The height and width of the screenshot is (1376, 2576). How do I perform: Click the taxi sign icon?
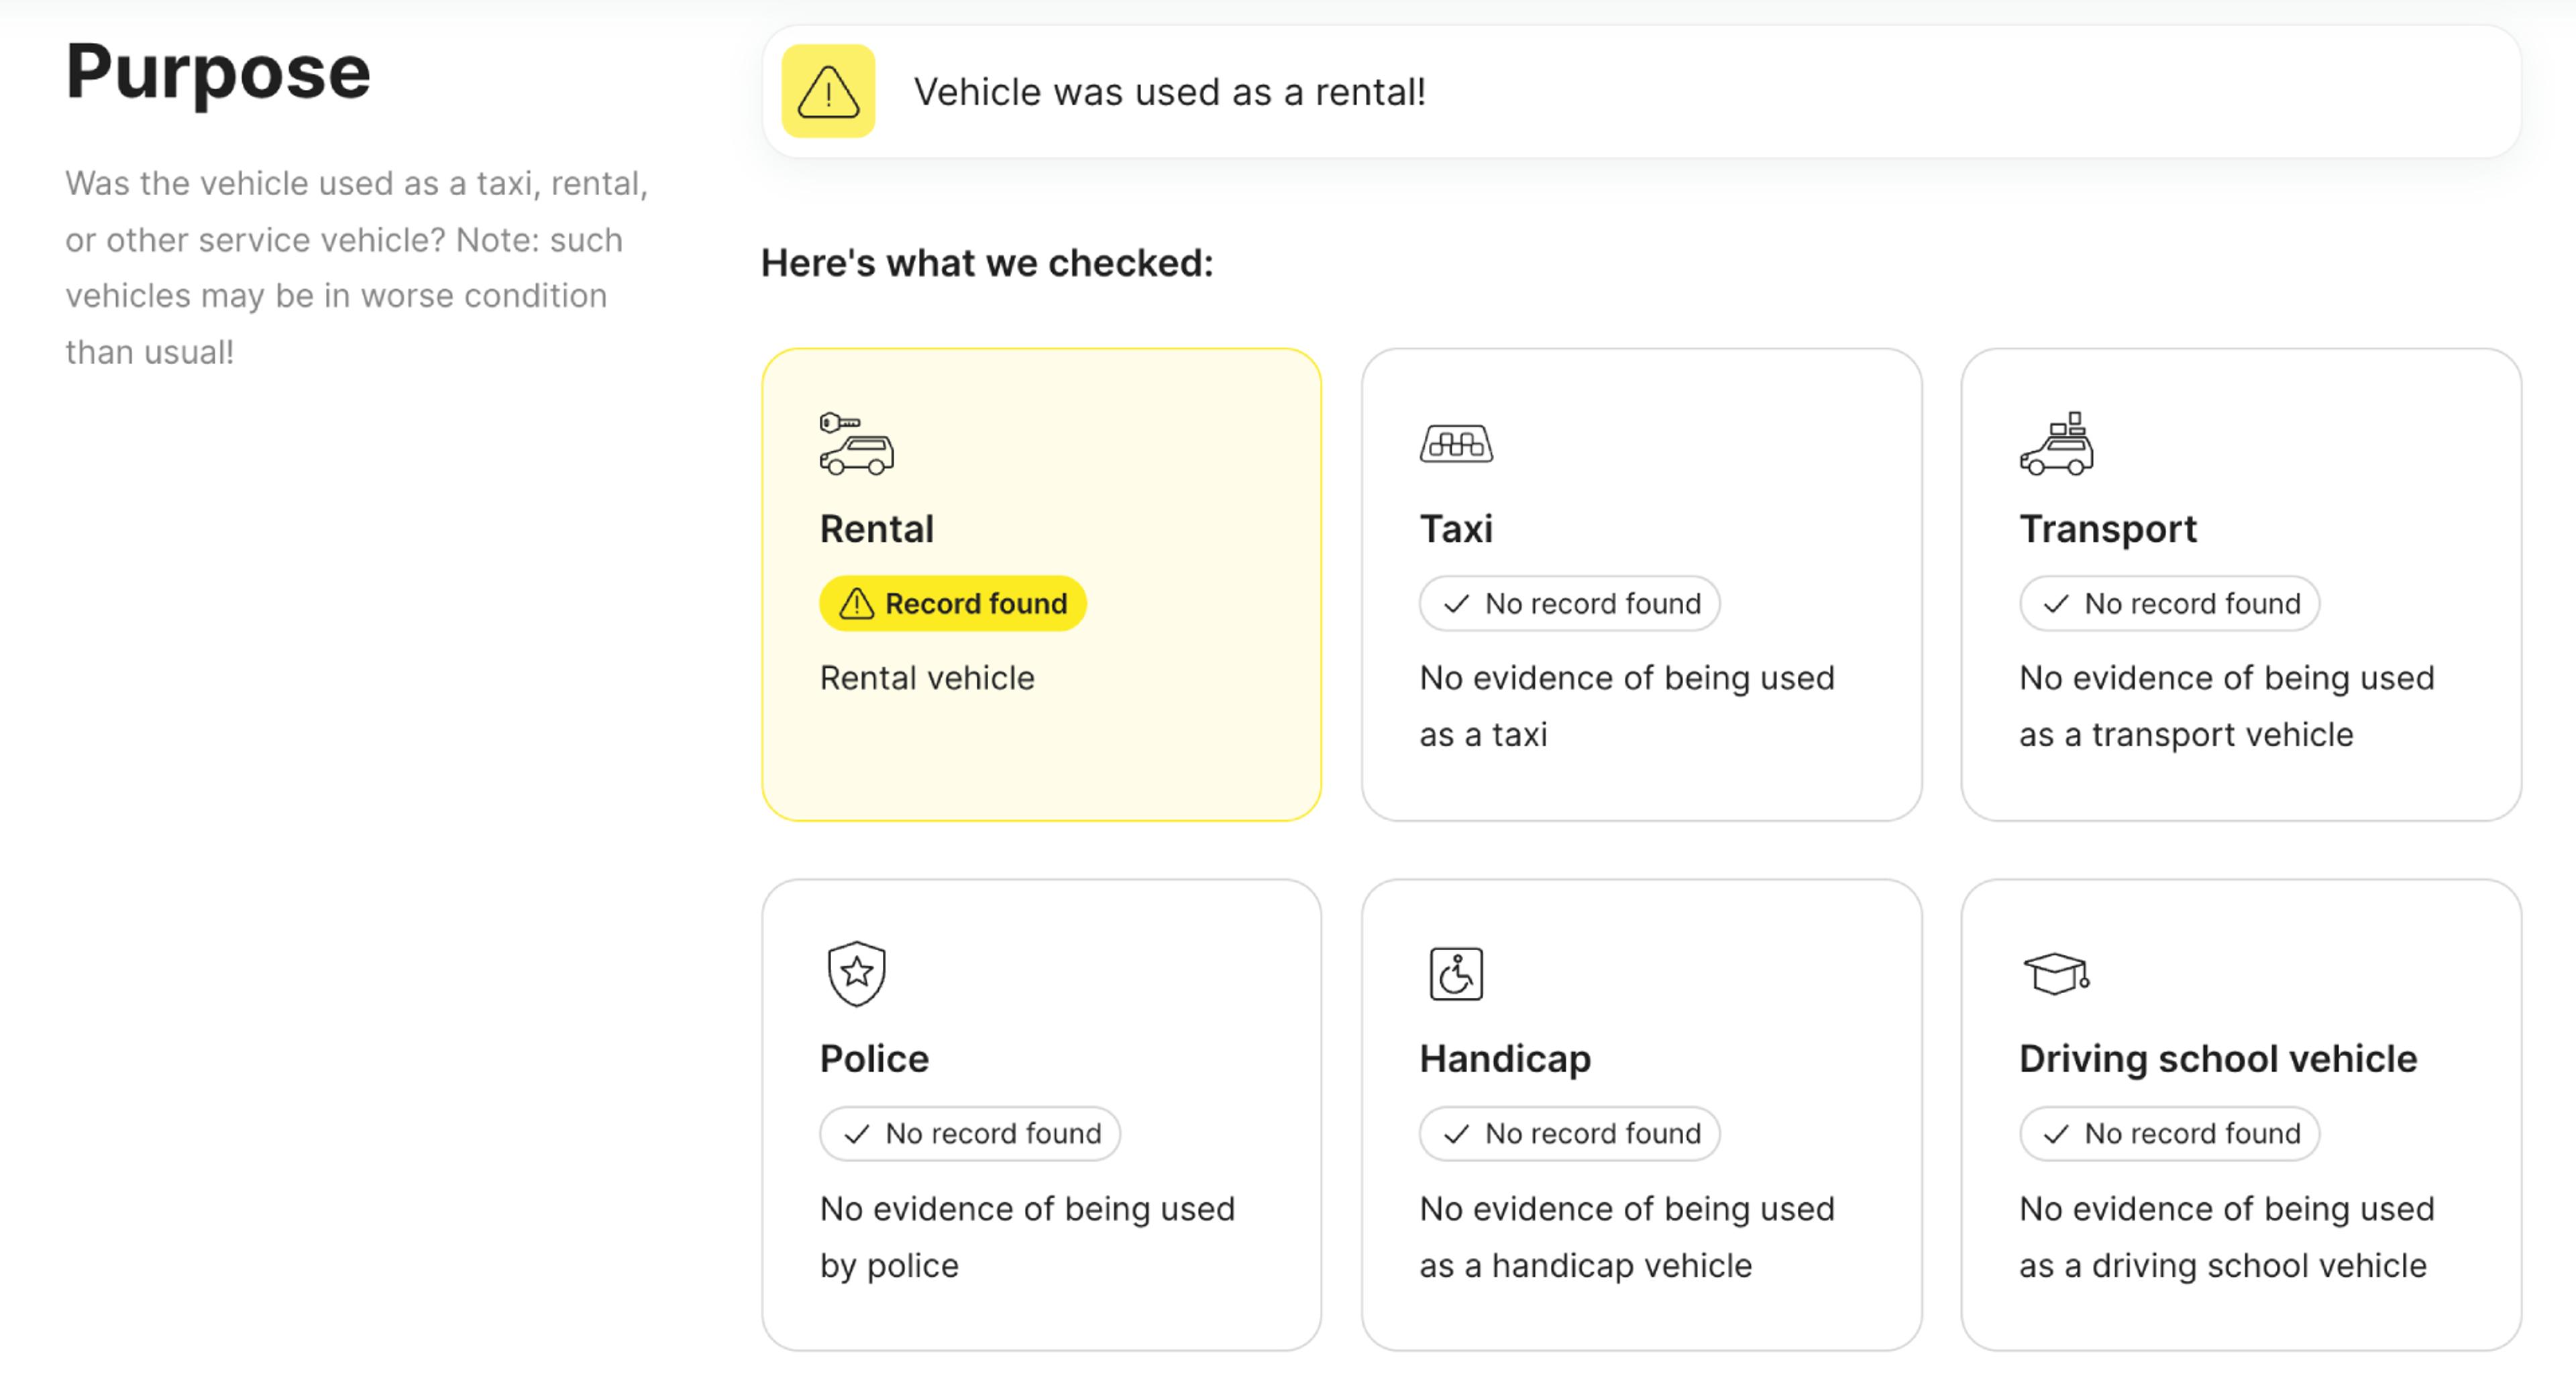1456,443
